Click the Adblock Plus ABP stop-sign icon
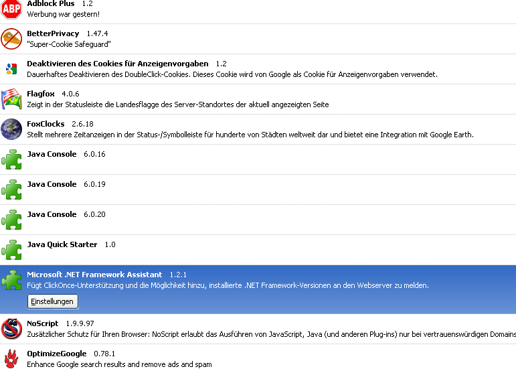The image size is (516, 371). pyautogui.click(x=11, y=9)
